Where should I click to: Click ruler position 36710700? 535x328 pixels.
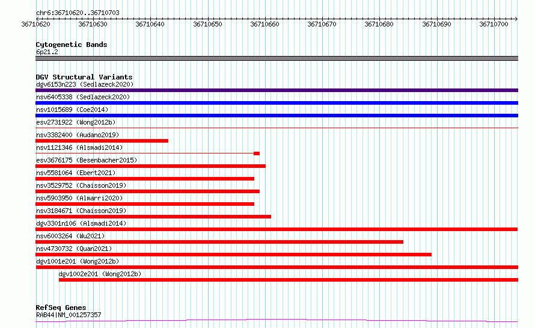tap(494, 24)
